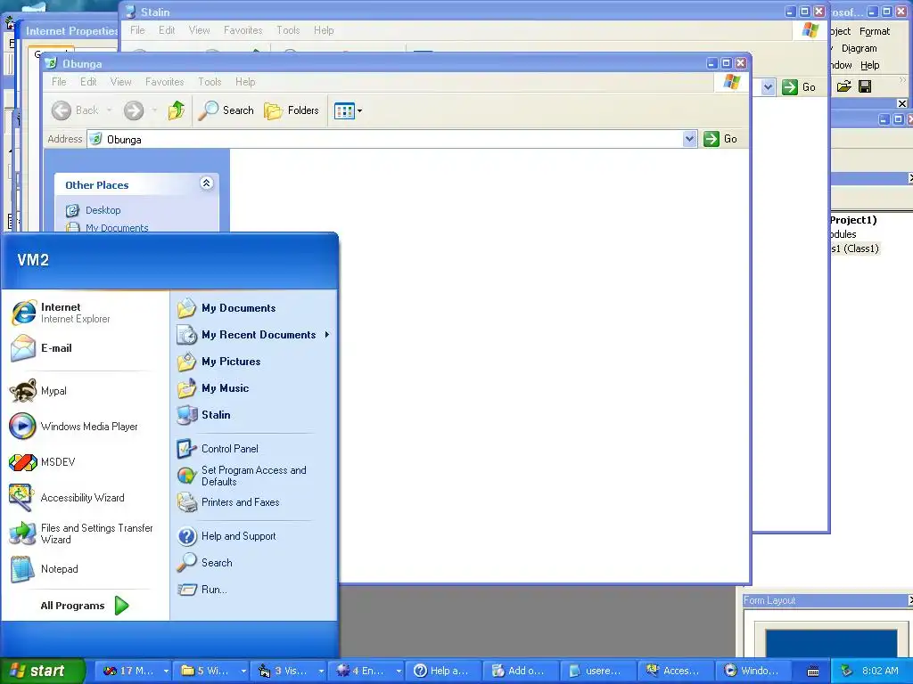Image resolution: width=913 pixels, height=684 pixels.
Task: Open the 5 Wi... folder taskbar group
Action: 210,671
